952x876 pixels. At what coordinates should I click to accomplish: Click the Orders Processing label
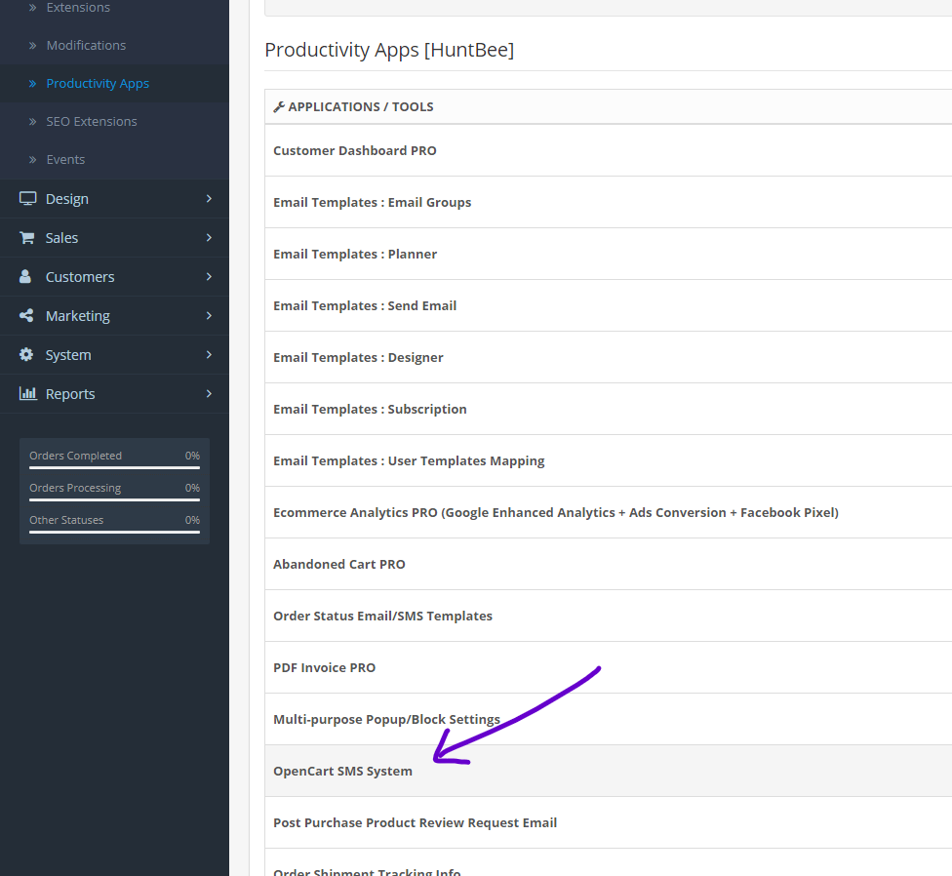coord(75,488)
